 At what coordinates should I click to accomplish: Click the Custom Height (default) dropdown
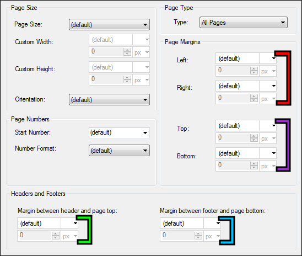pyautogui.click(x=119, y=67)
